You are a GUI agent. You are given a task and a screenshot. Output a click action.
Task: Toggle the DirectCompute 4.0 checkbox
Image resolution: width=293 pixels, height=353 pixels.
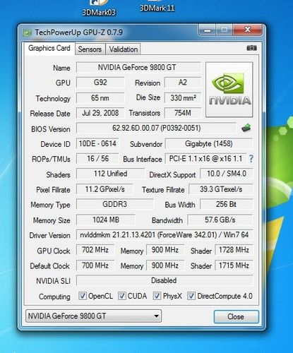(191, 296)
